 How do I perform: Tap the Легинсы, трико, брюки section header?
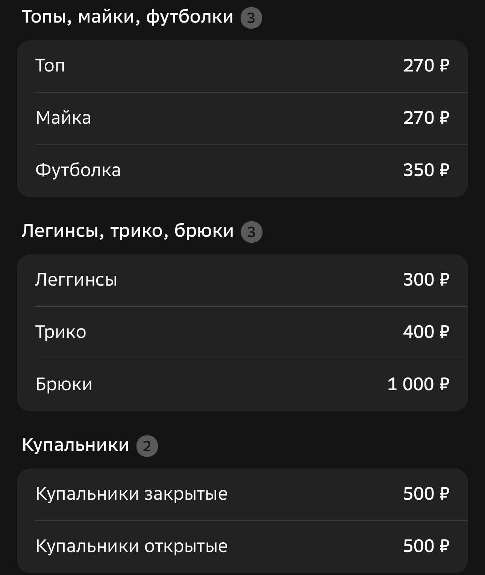(x=128, y=231)
